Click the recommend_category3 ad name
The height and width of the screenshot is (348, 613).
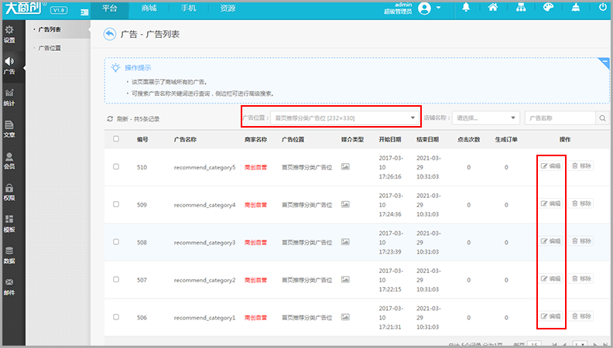(x=205, y=243)
